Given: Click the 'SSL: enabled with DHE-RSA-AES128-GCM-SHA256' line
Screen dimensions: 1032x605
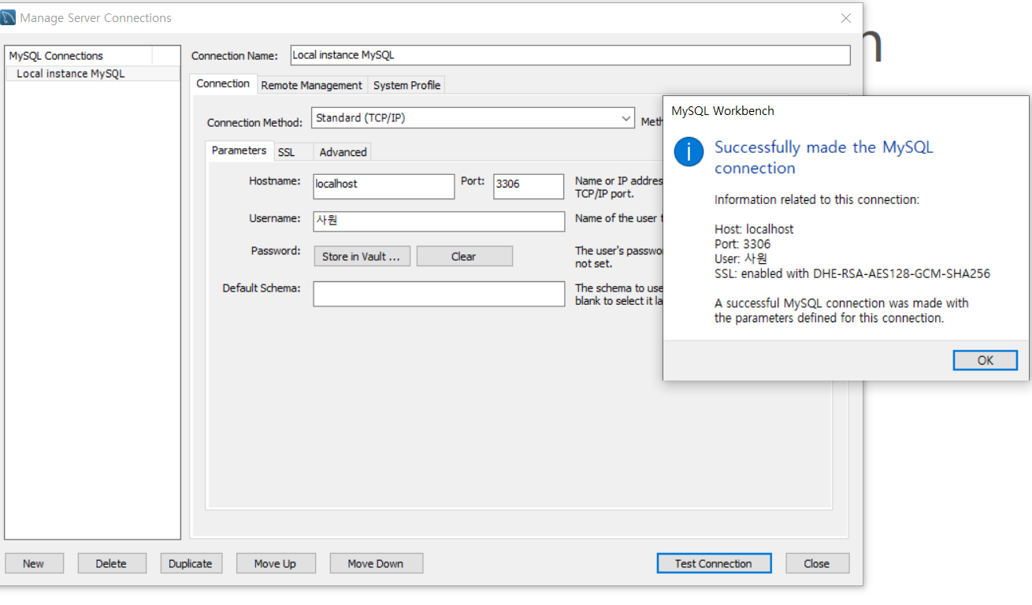Looking at the screenshot, I should tap(852, 274).
